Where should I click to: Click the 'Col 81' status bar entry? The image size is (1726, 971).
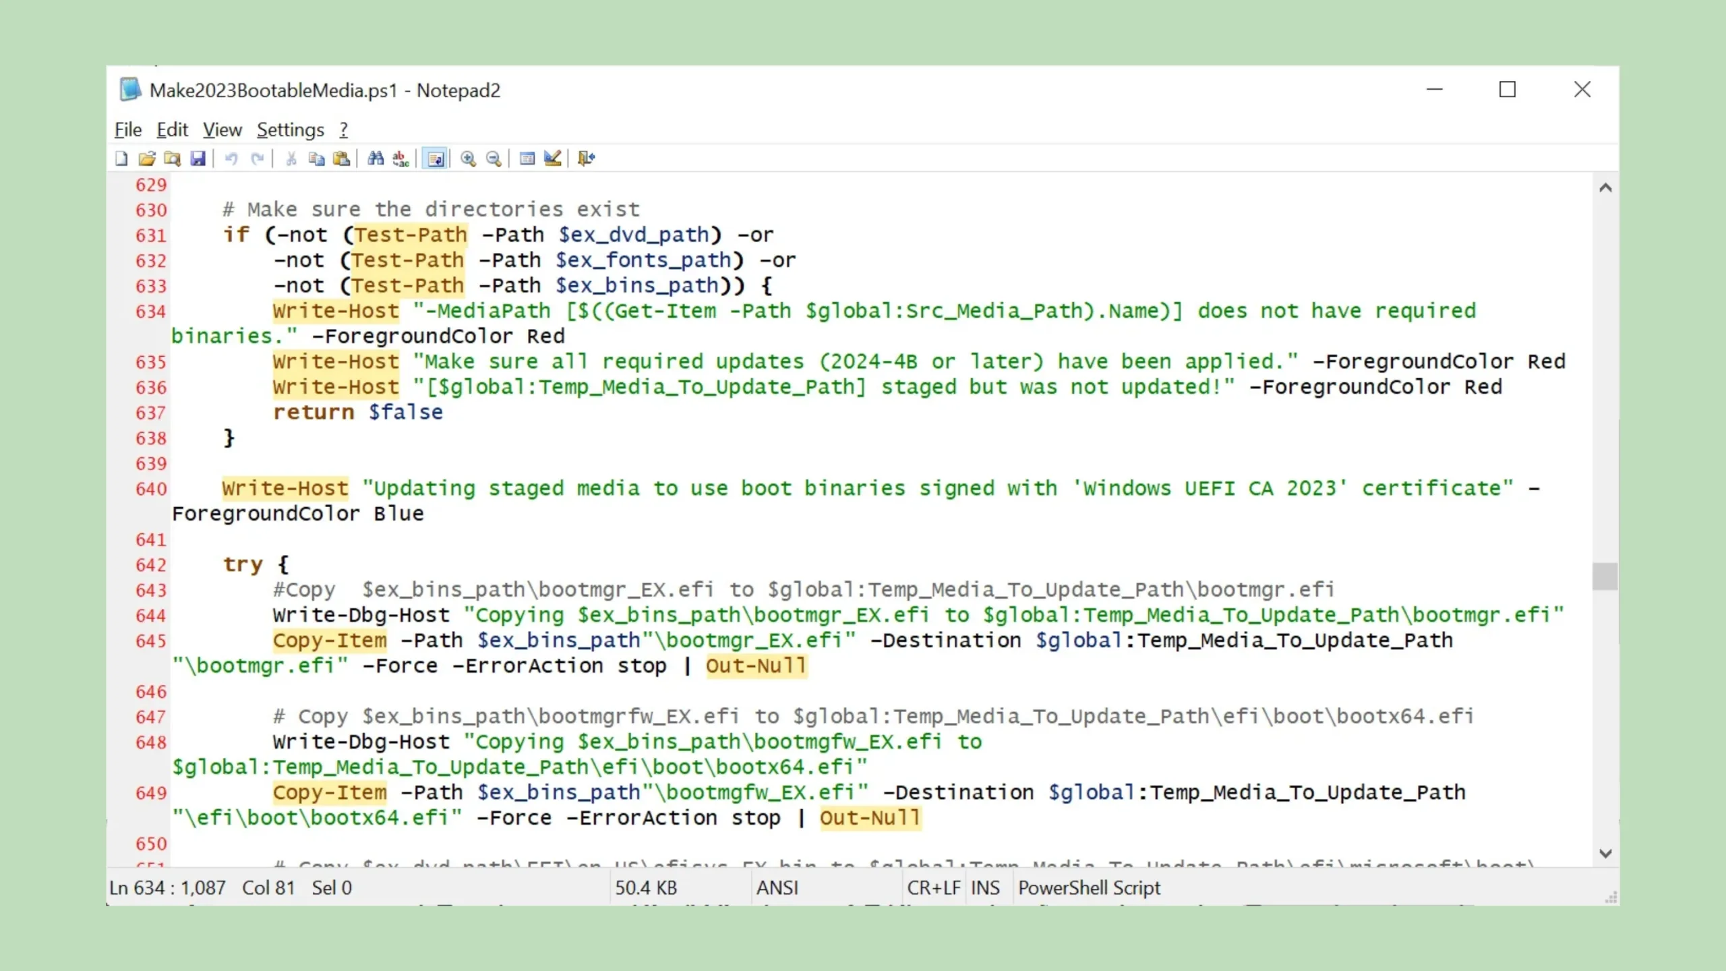click(x=268, y=888)
